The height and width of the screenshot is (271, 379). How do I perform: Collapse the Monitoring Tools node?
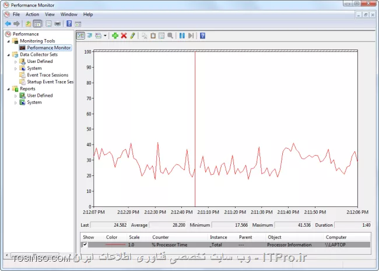point(9,41)
